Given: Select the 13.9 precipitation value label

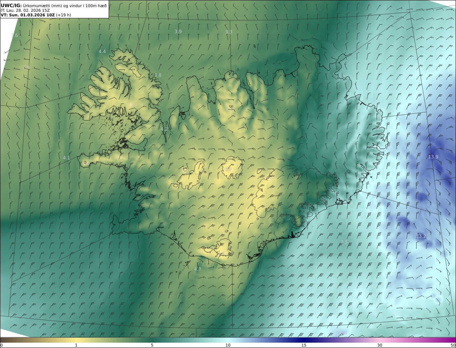Looking at the screenshot, I should (x=433, y=157).
